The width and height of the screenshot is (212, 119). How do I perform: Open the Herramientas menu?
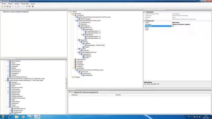25,4
